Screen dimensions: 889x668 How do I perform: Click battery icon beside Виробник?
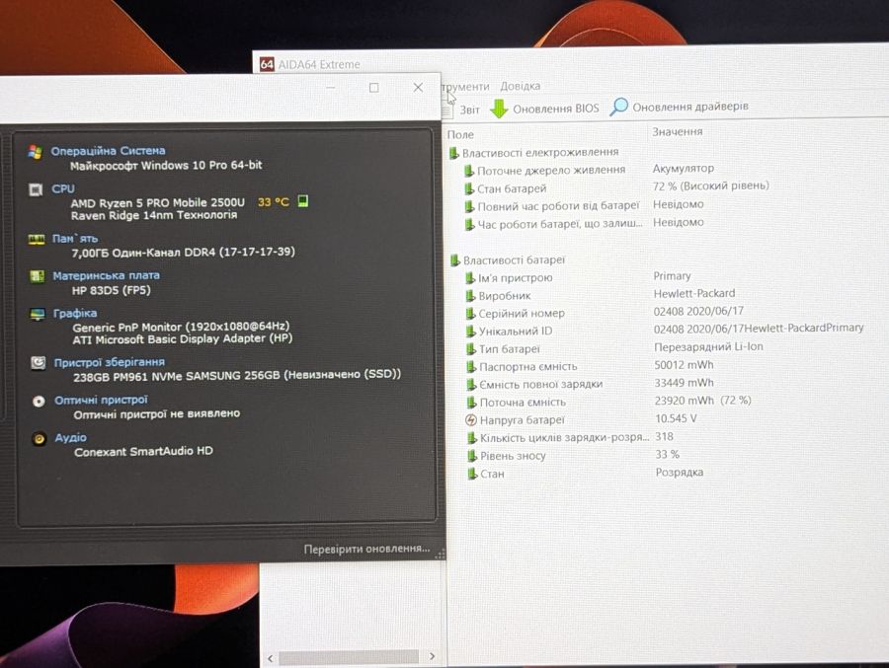click(470, 296)
